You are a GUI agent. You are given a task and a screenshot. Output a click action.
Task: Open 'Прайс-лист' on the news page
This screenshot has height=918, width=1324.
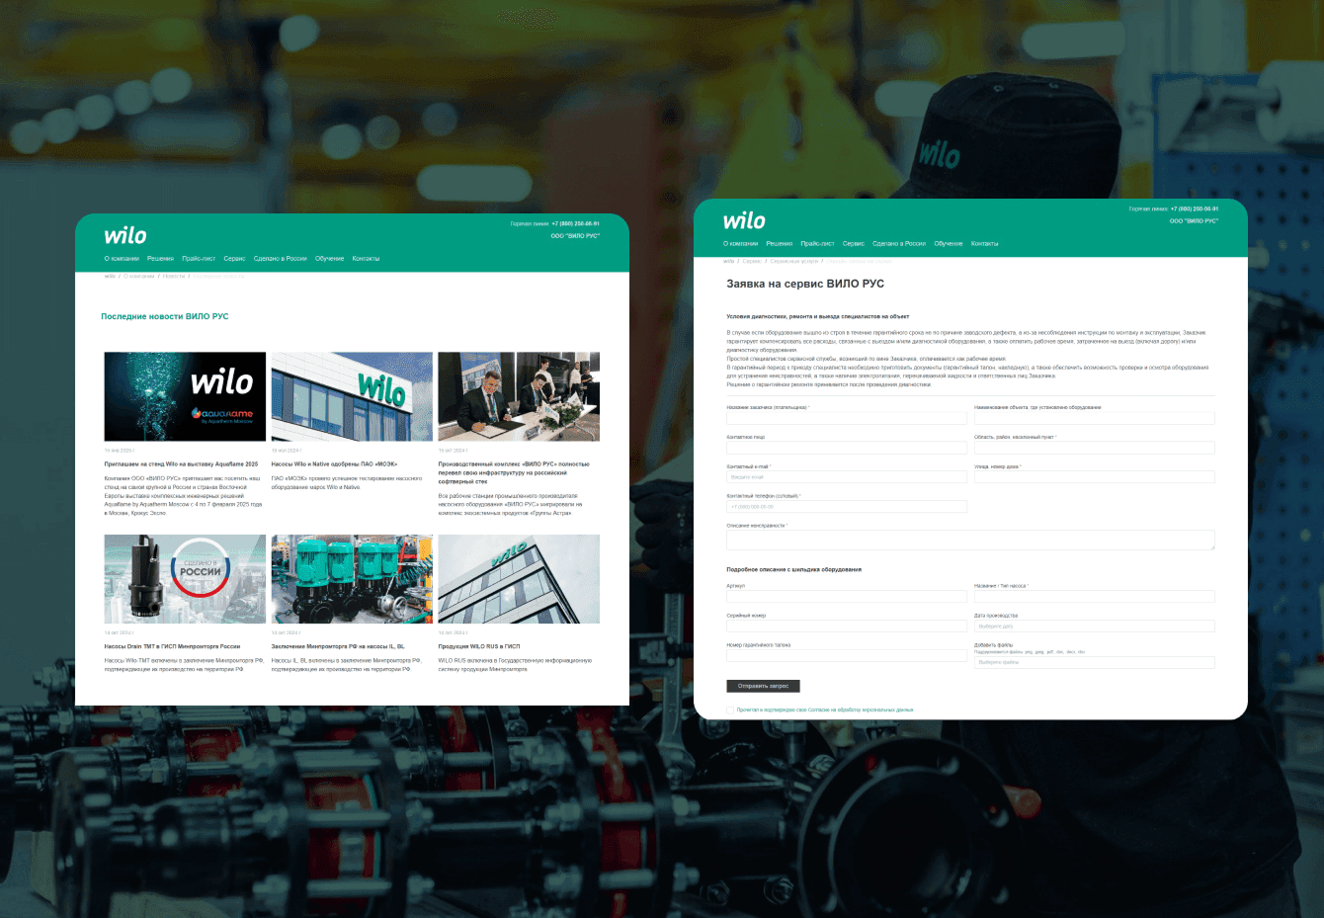pos(199,259)
